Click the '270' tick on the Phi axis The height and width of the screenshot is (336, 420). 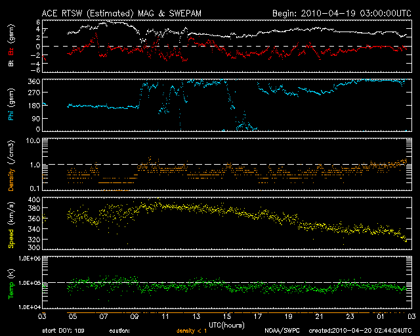pos(34,93)
